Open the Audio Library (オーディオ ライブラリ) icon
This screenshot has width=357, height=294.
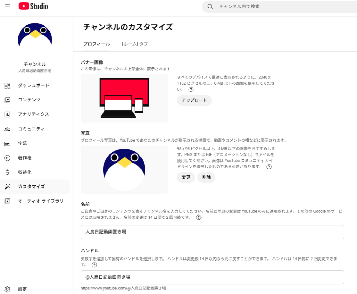[7, 201]
